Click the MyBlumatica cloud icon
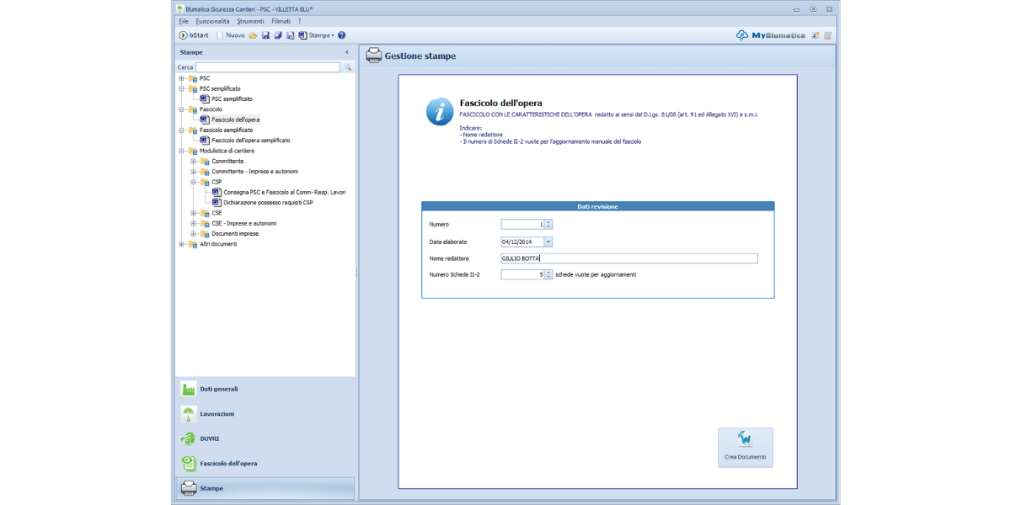This screenshot has height=505, width=1011. pyautogui.click(x=741, y=35)
